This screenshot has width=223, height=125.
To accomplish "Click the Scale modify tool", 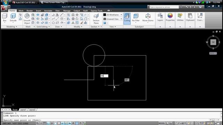I will pos(77,23).
